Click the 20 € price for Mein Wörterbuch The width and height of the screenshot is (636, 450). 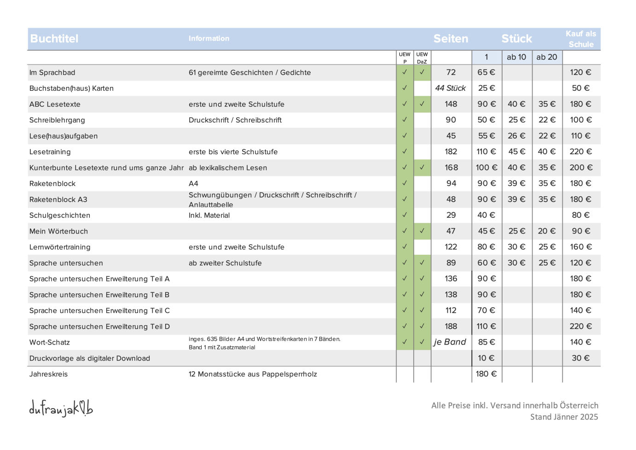547,231
